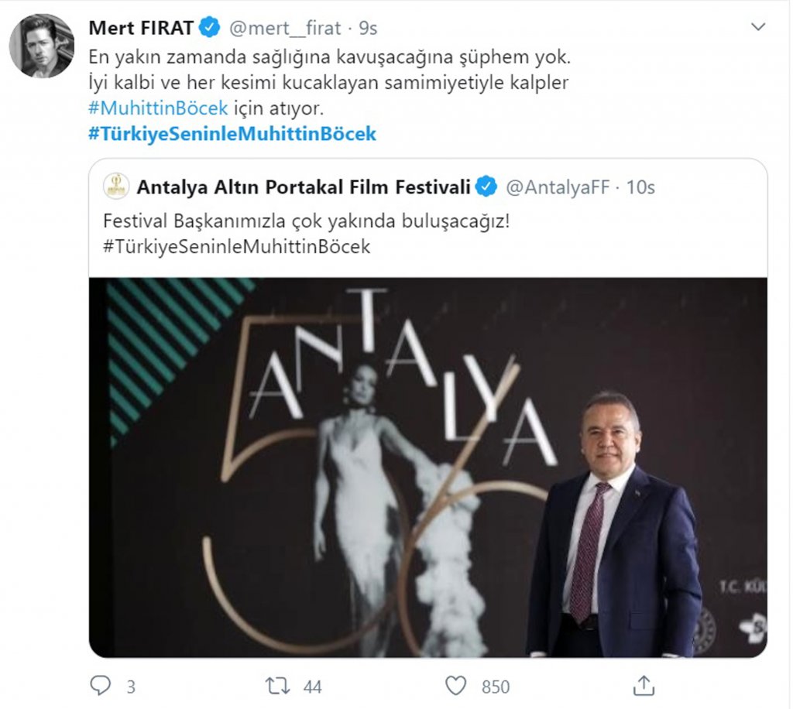The height and width of the screenshot is (709, 793).
Task: Open the bold blue #TürkiyeSeninleMuhittinBöcek hashtag
Action: pyautogui.click(x=232, y=133)
